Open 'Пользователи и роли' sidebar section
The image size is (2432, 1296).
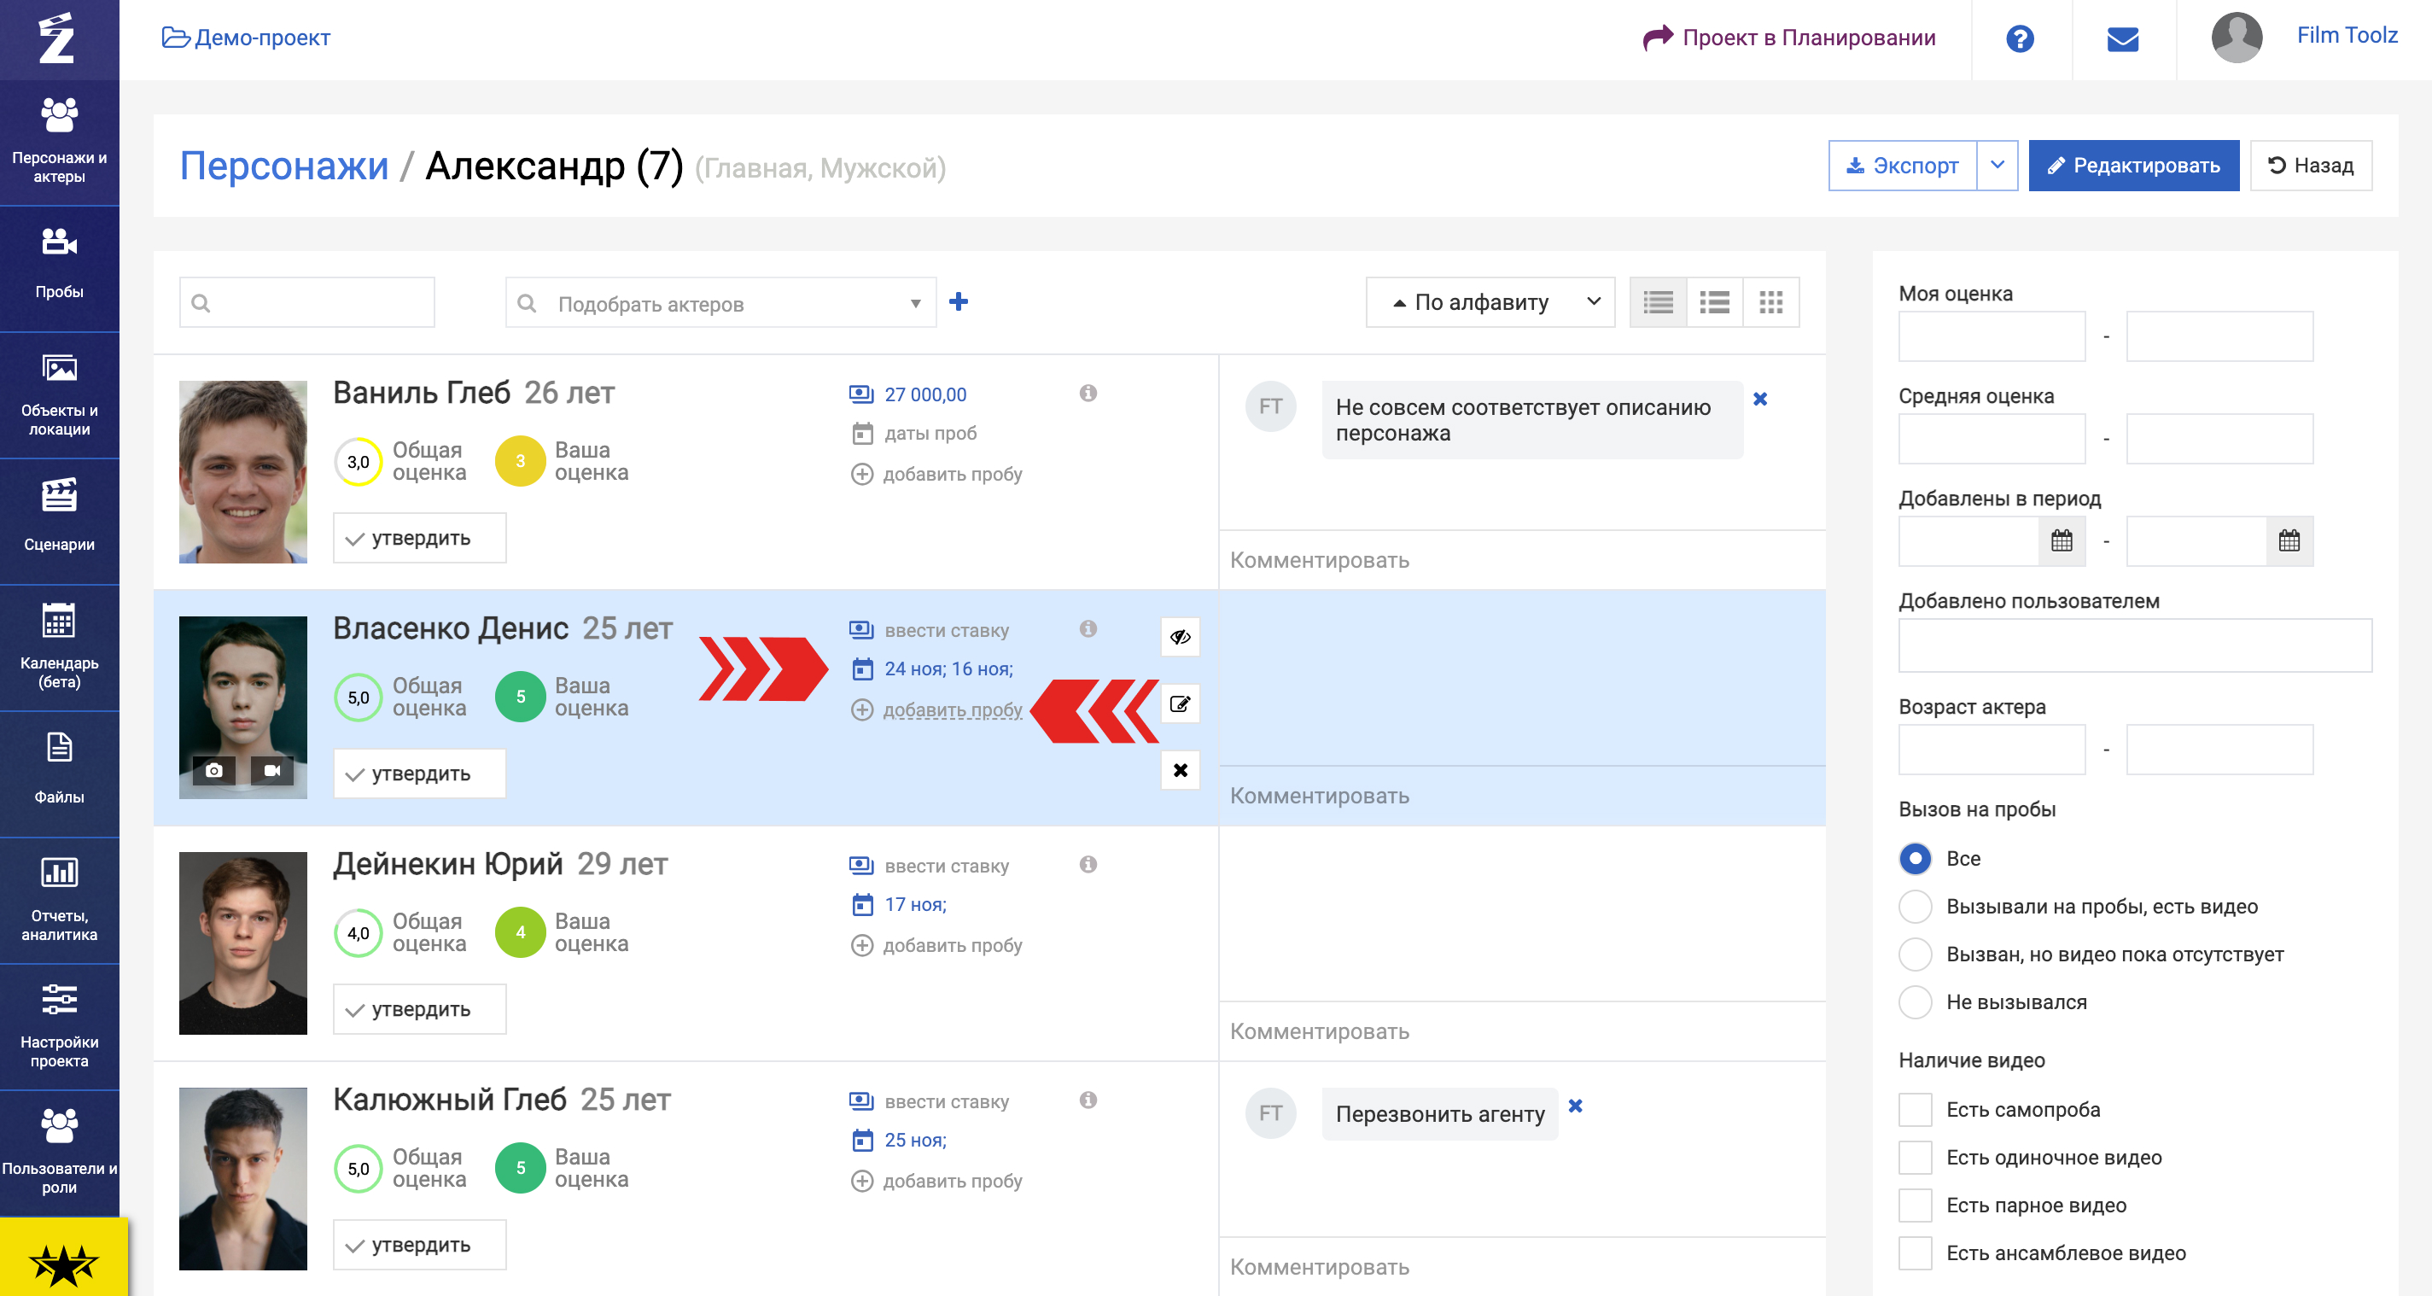(60, 1153)
